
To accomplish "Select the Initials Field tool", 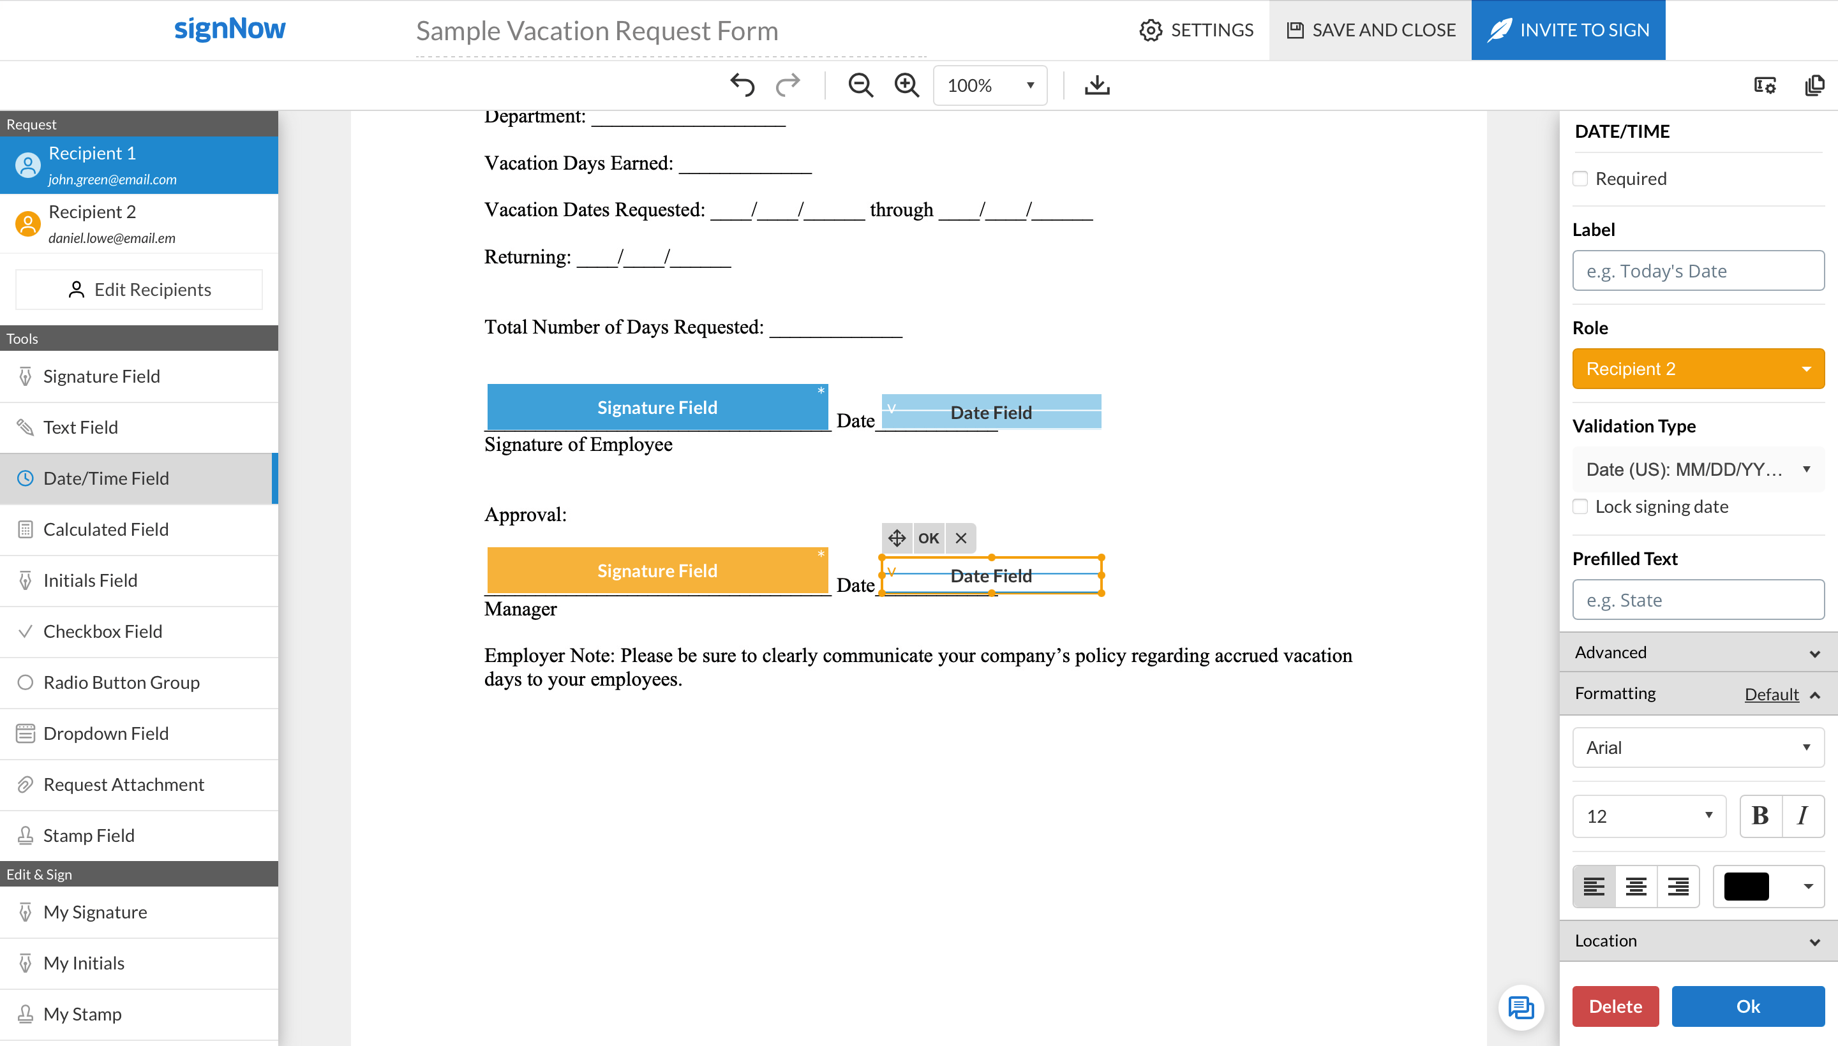I will [x=91, y=580].
